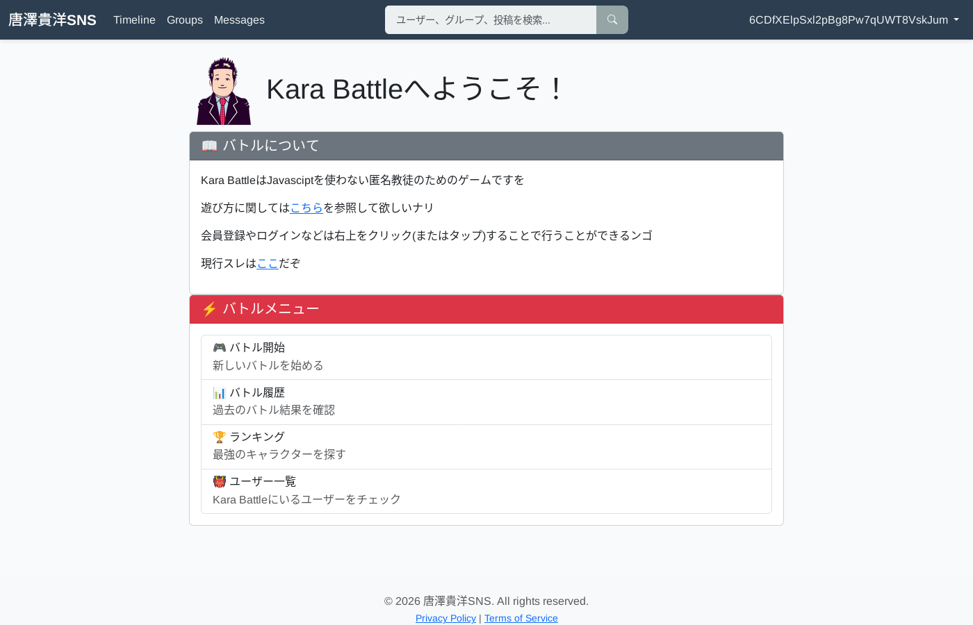Open the Privacy Policy link
The image size is (973, 625).
pos(445,618)
